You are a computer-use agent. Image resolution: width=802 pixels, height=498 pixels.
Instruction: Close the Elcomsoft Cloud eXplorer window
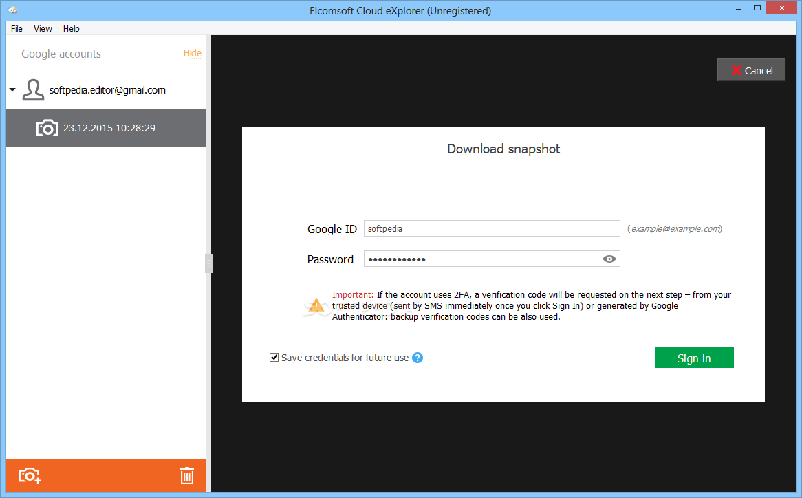click(x=781, y=8)
